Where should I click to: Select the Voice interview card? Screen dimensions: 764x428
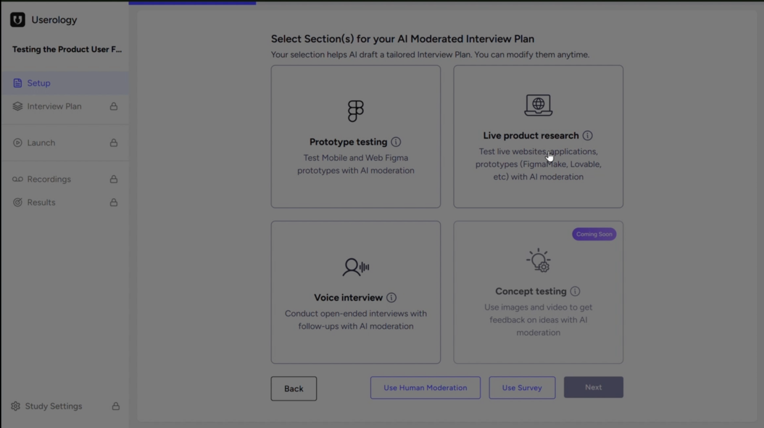coord(355,292)
